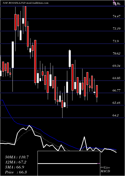Image resolution: width=125 pixels, height=176 pixels.
Task: Click the 65.48 price axis label
Action: [116, 103]
